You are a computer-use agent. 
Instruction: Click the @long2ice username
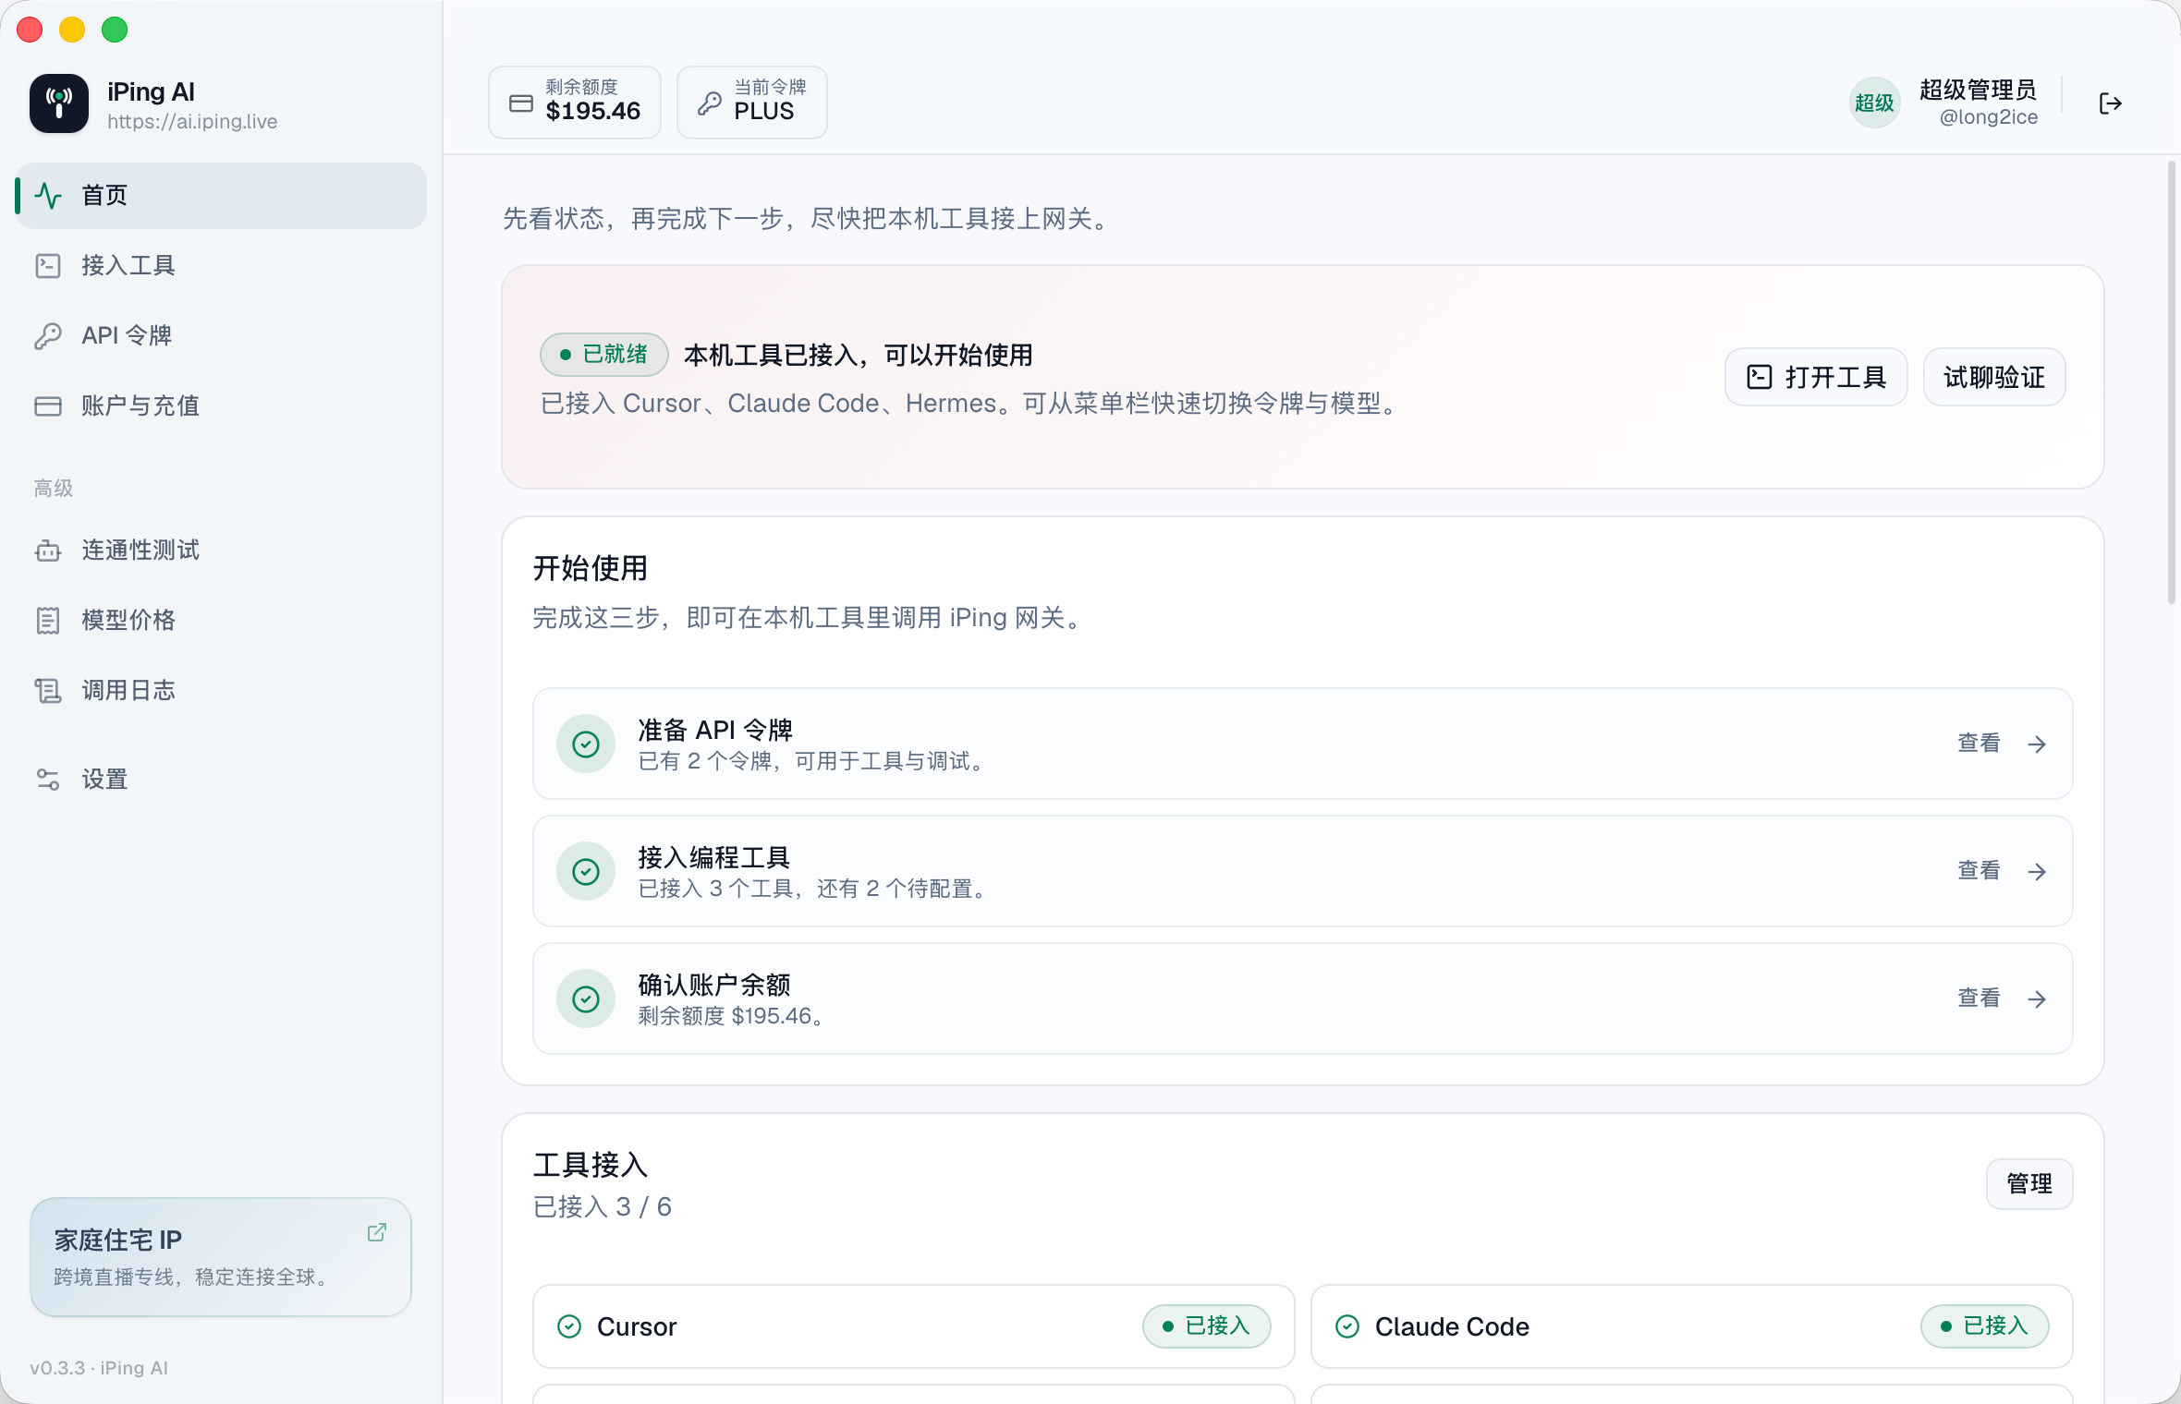1989,117
